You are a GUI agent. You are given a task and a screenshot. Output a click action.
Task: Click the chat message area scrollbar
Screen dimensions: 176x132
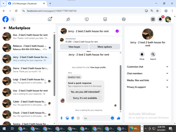(x=120, y=88)
